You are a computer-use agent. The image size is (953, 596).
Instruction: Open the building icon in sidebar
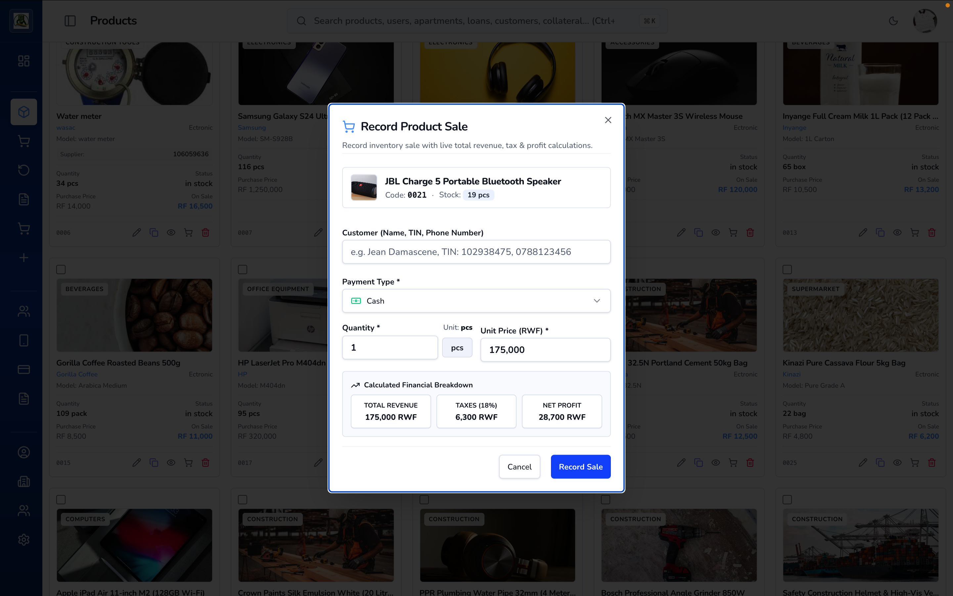click(23, 481)
